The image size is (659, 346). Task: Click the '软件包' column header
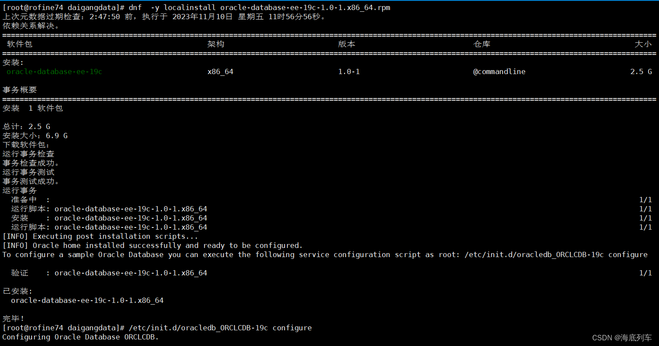20,44
